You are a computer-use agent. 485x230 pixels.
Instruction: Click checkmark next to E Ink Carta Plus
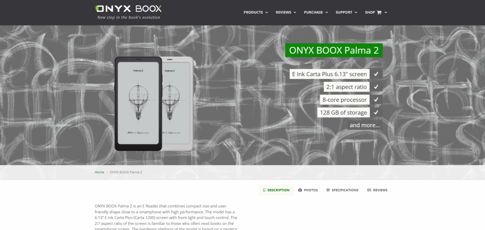point(376,74)
